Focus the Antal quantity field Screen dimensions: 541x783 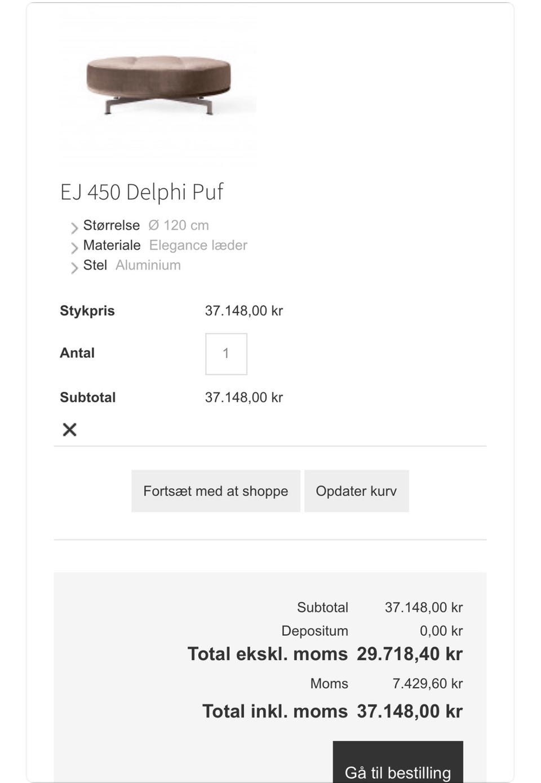coord(226,354)
